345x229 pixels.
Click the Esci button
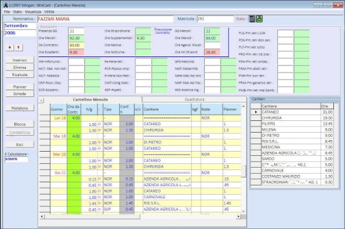coord(20,144)
